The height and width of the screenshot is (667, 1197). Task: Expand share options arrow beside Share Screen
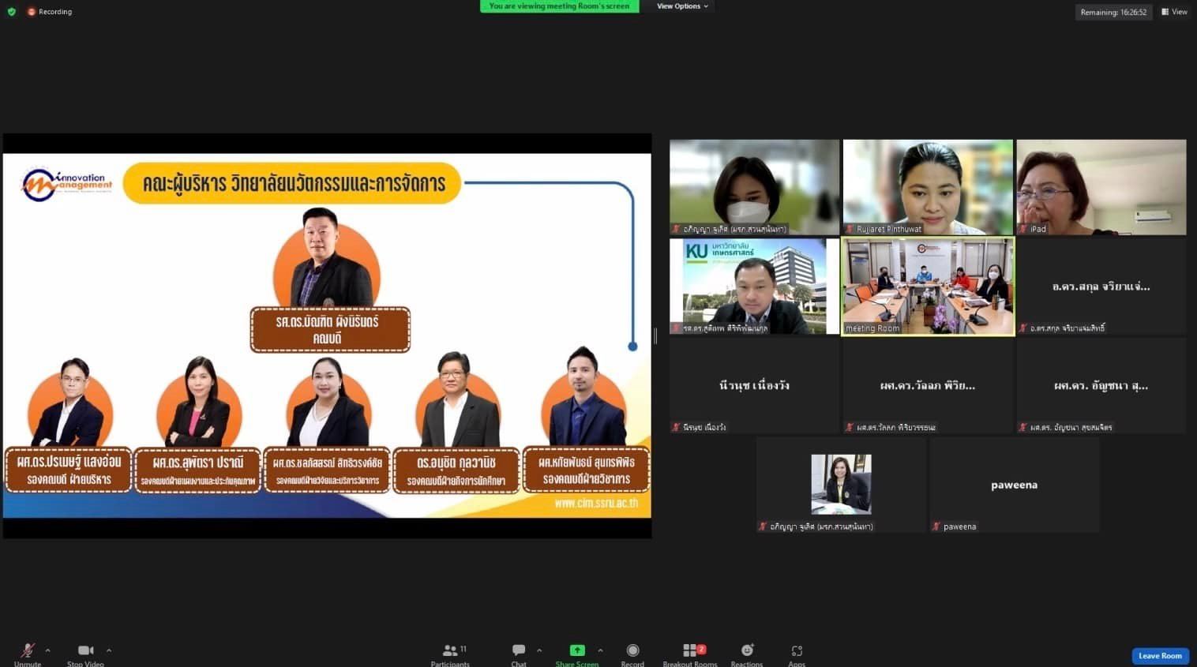(x=600, y=650)
